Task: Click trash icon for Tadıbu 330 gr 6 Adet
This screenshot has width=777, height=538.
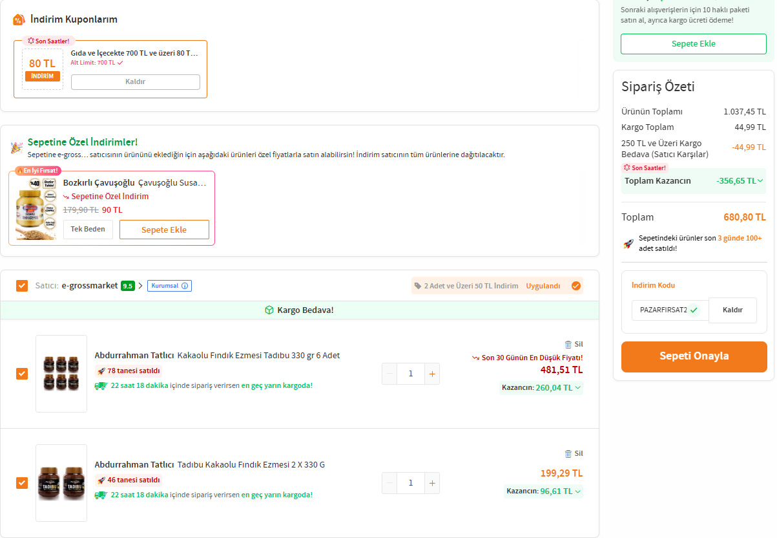Action: pyautogui.click(x=568, y=345)
